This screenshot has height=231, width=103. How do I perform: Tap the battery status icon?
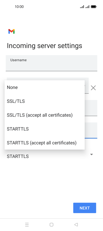(93, 7)
